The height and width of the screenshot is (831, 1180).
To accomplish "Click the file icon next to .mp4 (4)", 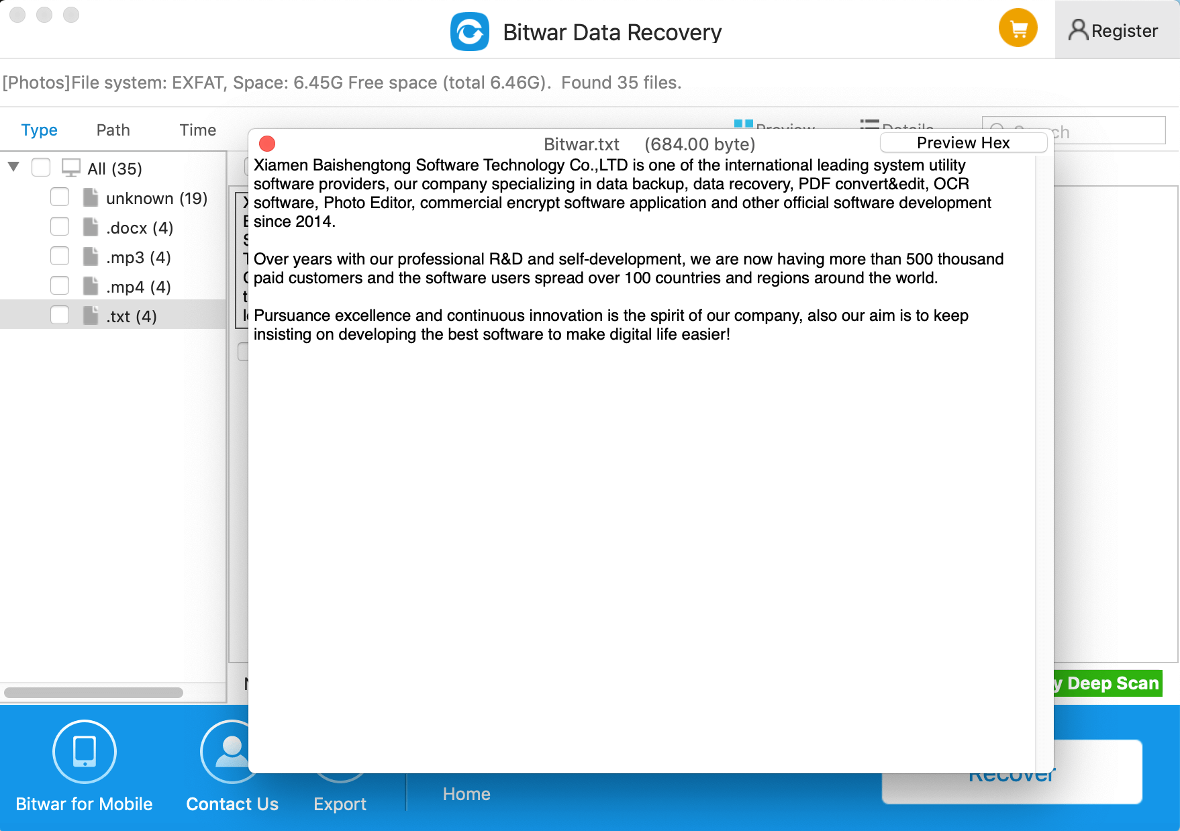I will (91, 286).
